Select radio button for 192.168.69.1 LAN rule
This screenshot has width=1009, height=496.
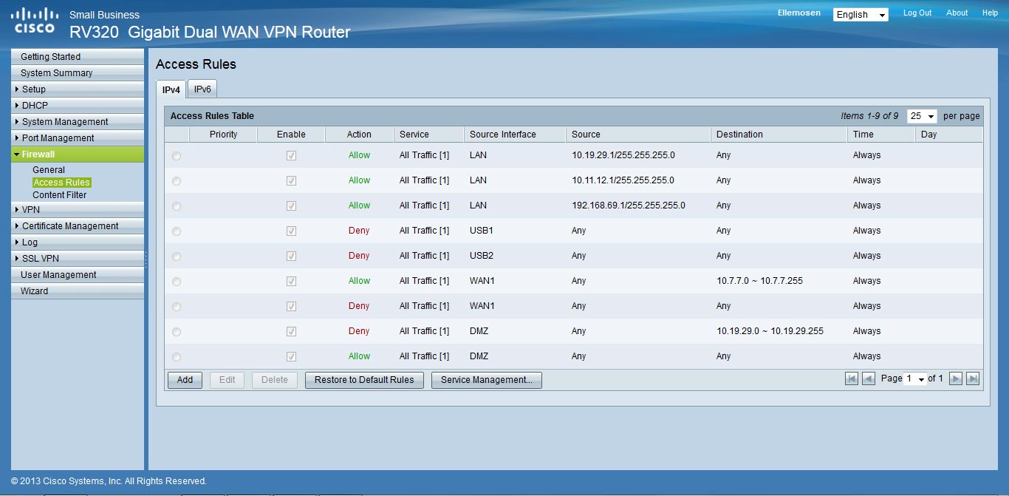(x=176, y=206)
